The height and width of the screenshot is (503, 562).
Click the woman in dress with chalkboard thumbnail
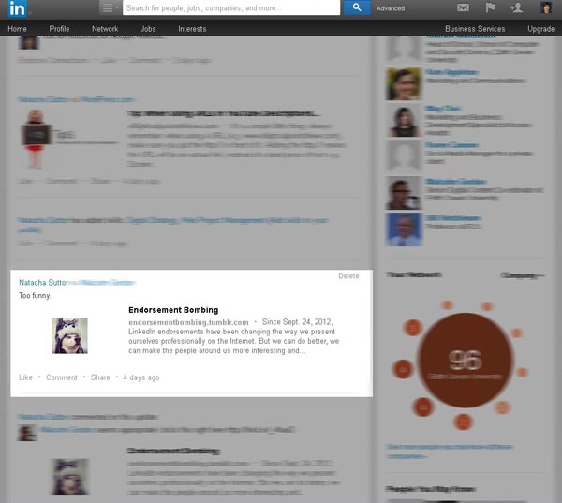tap(36, 140)
